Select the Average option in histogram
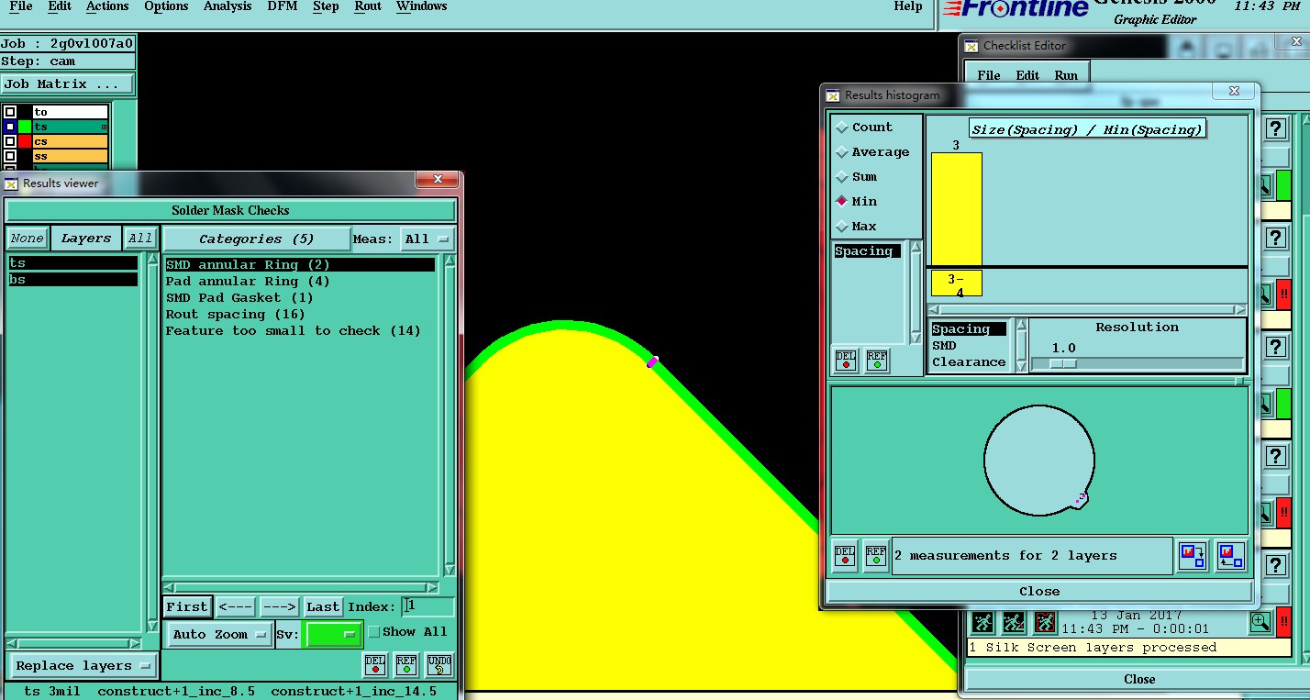The width and height of the screenshot is (1310, 700). point(872,152)
